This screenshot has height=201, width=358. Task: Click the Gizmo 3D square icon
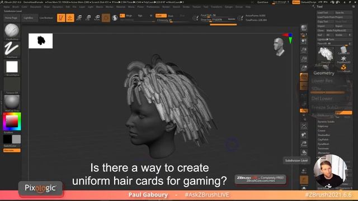click(106, 18)
